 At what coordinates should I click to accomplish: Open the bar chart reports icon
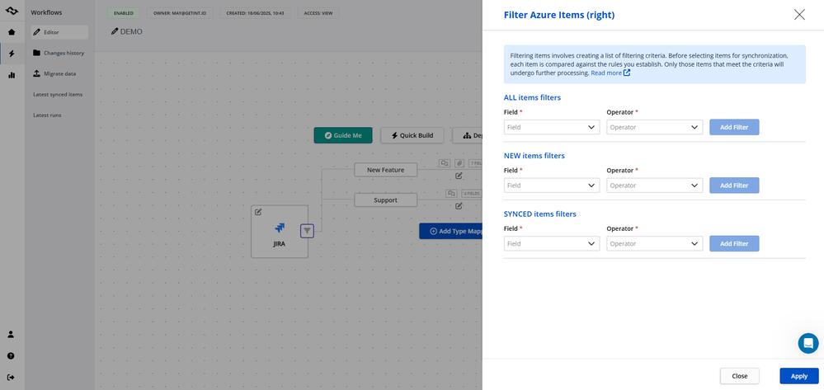coord(12,75)
